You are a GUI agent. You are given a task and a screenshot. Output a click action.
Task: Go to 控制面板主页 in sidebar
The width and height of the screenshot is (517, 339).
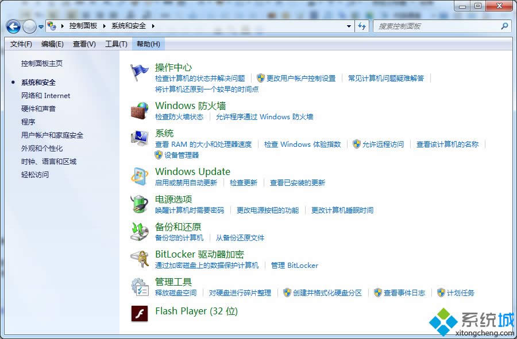pos(42,64)
